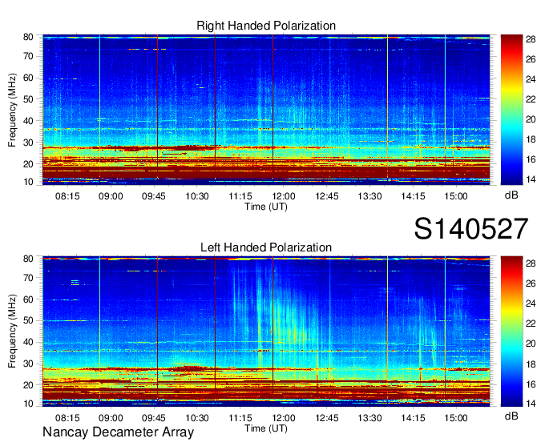Image resolution: width=545 pixels, height=442 pixels.
Task: Click the 13:30 time tick of Right Handed plot
Action: [369, 196]
